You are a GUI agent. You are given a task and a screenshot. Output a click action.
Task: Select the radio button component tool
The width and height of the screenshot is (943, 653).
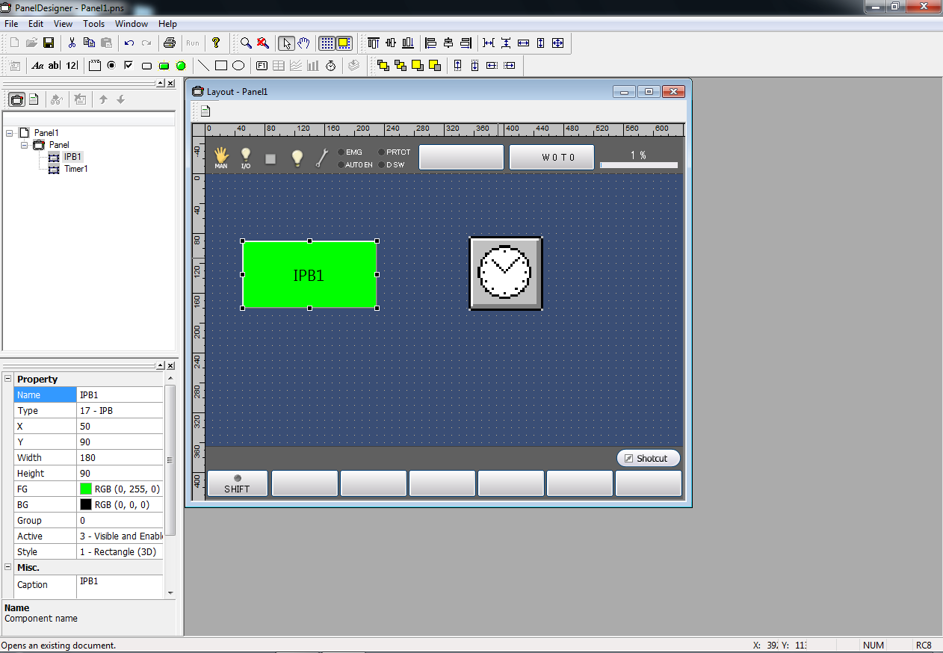pyautogui.click(x=111, y=66)
